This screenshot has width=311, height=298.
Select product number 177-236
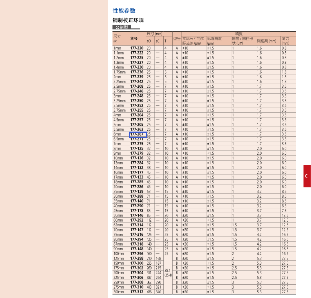coord(137,72)
